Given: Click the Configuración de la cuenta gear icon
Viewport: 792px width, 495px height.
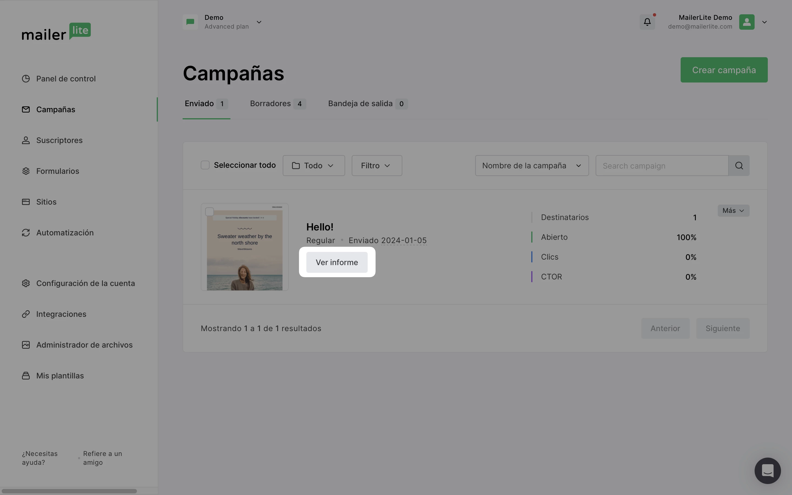Looking at the screenshot, I should (x=26, y=283).
